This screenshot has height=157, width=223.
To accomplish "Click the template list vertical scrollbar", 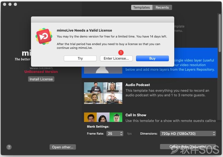I will tap(220, 33).
